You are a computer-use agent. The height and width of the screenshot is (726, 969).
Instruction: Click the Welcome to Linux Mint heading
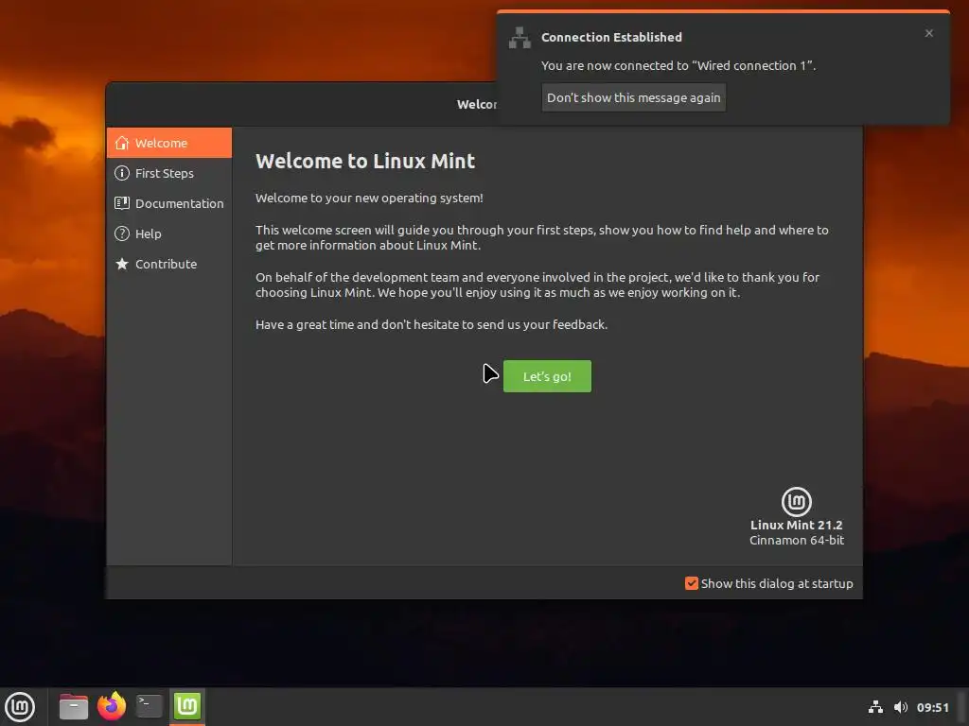click(365, 161)
